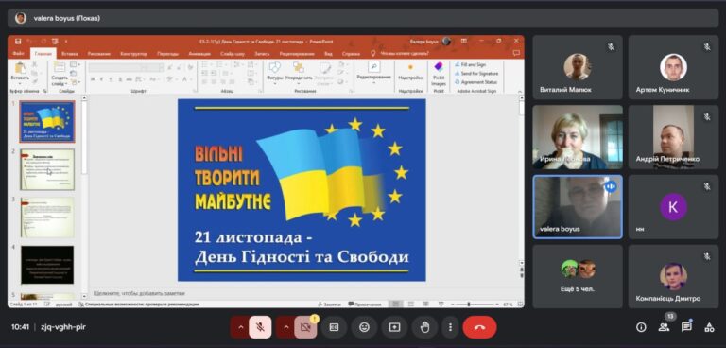Image resolution: width=726 pixels, height=348 pixels.
Task: Click Артем Куничник participant tile
Action: click(673, 67)
